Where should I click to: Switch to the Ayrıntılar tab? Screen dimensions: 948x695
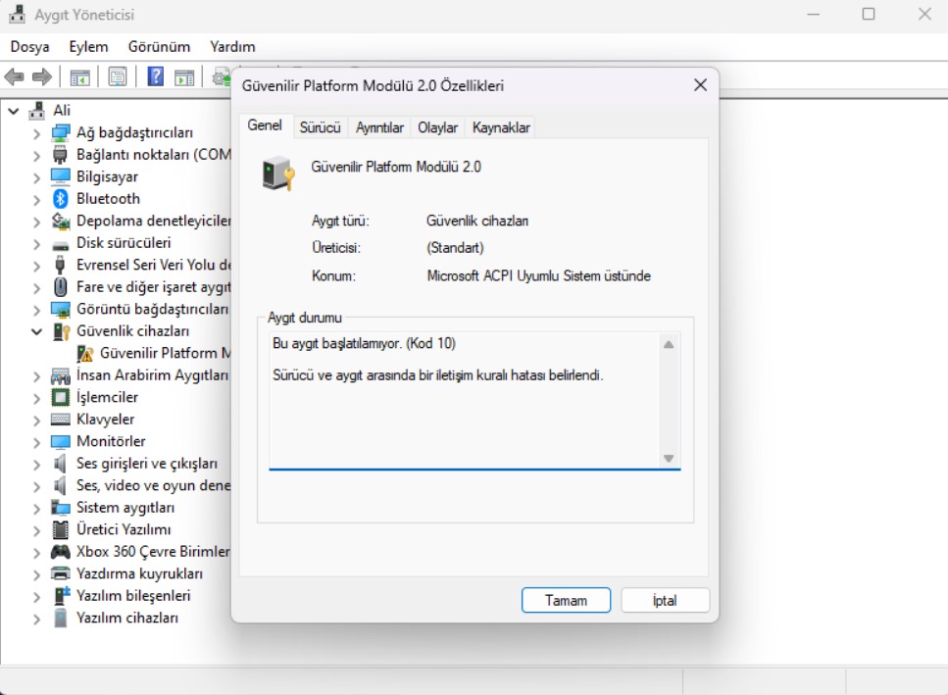coord(379,127)
